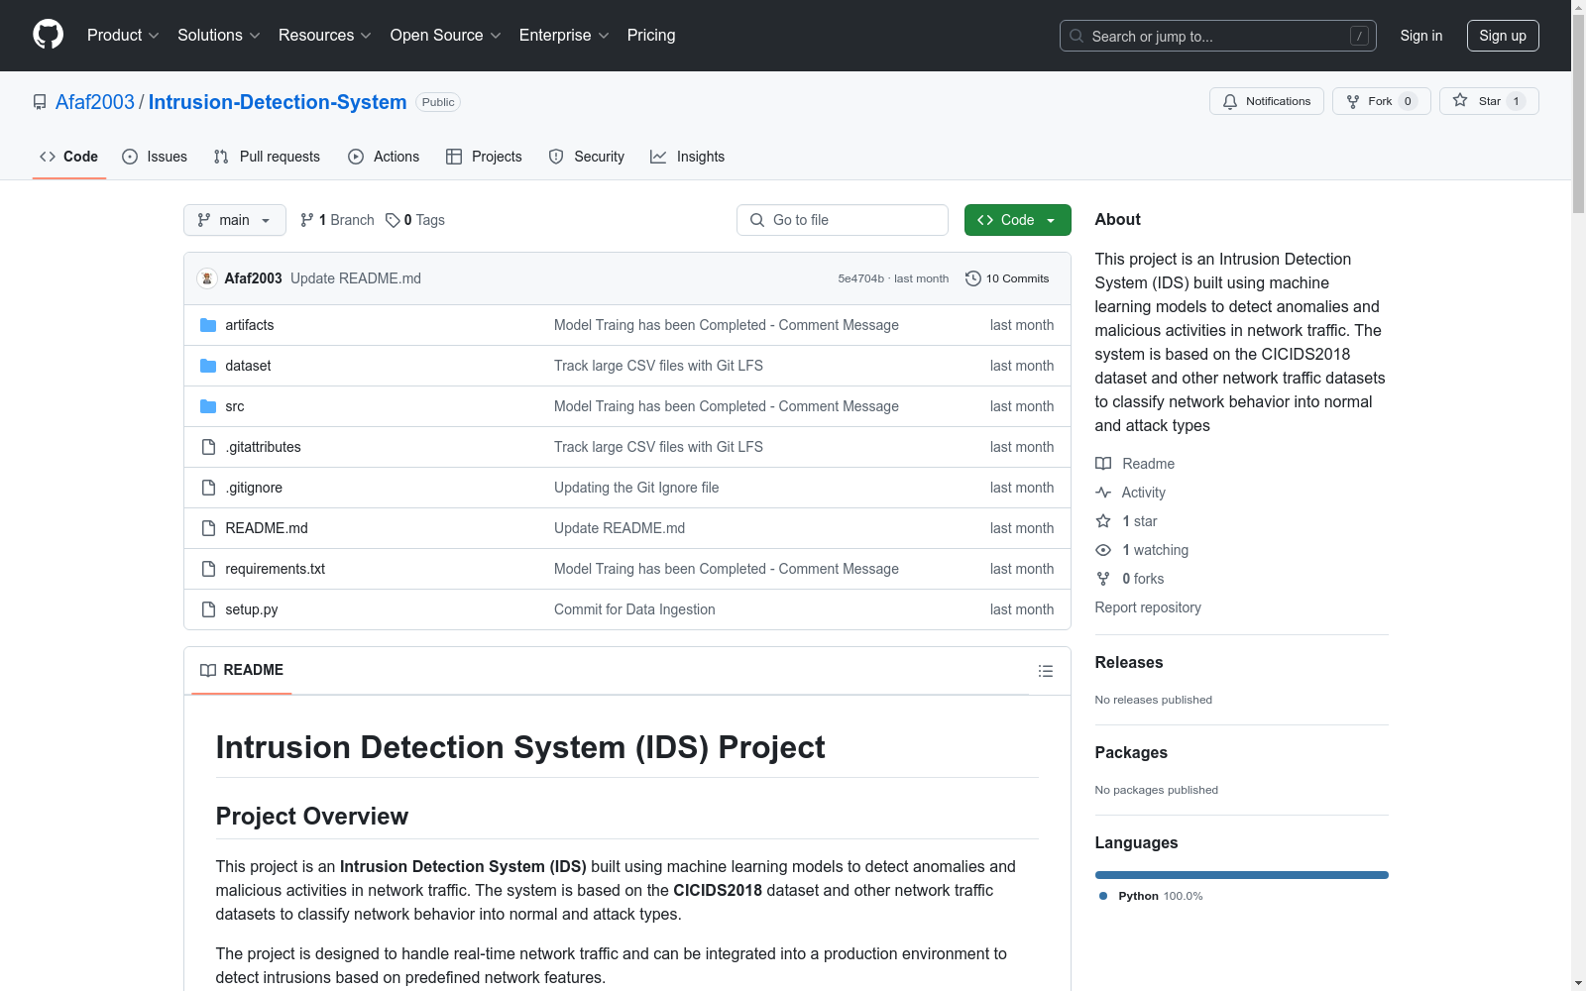Open commit 'Commit for Data Ingestion'
Screen dimensions: 1586x991
coord(634,609)
